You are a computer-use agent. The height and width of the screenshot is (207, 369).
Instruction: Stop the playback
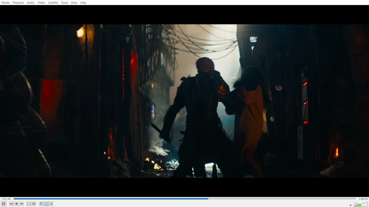[x=16, y=204]
